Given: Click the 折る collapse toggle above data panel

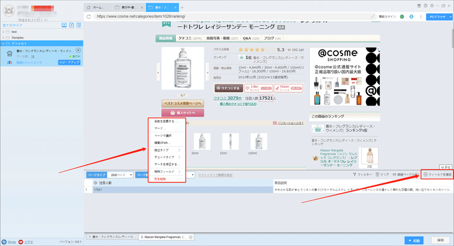Looking at the screenshot, I should (x=445, y=167).
